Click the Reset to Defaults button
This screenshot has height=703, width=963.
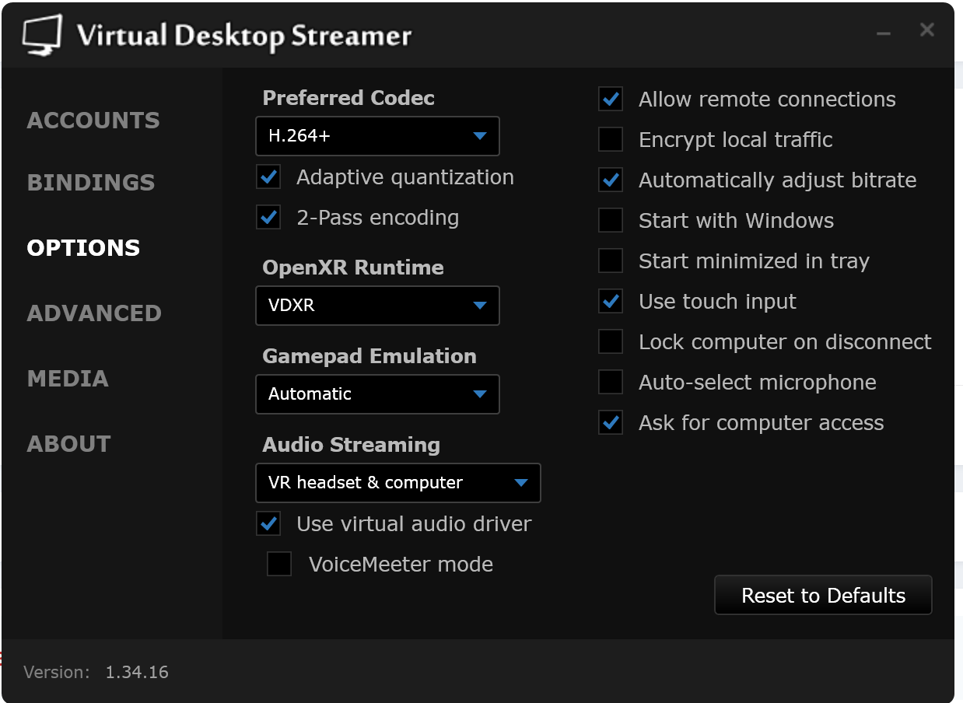click(x=823, y=596)
